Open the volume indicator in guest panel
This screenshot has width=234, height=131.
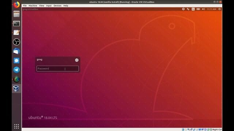pos(203,9)
